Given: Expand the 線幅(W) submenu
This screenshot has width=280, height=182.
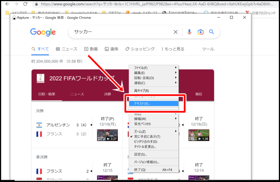Looking at the screenshot, I should [154, 119].
